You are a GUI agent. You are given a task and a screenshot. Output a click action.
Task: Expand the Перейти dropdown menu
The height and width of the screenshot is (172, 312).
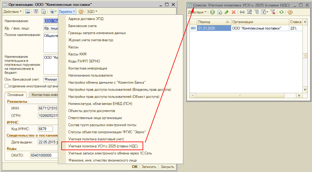coord(67,11)
